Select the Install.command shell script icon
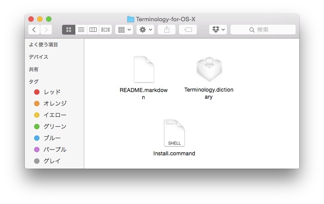This screenshot has width=324, height=204. click(174, 133)
